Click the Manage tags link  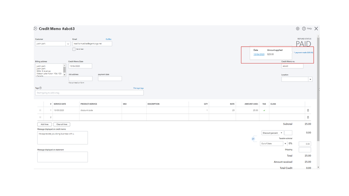click(138, 88)
